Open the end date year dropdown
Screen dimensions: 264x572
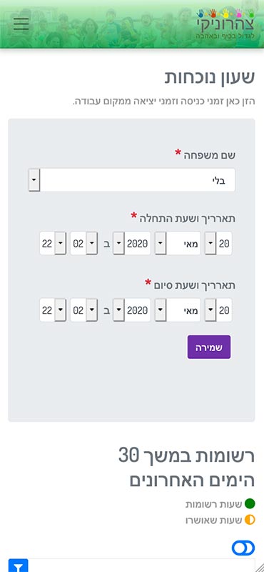[131, 310]
